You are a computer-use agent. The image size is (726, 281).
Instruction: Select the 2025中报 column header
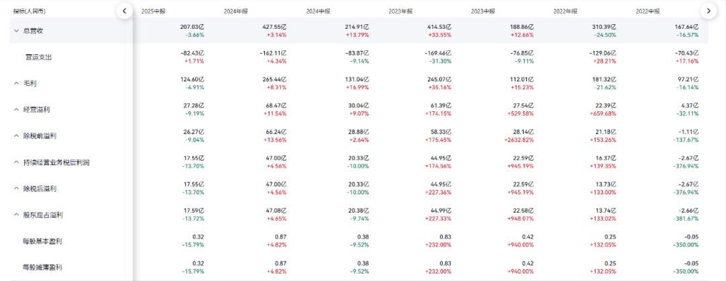[154, 11]
